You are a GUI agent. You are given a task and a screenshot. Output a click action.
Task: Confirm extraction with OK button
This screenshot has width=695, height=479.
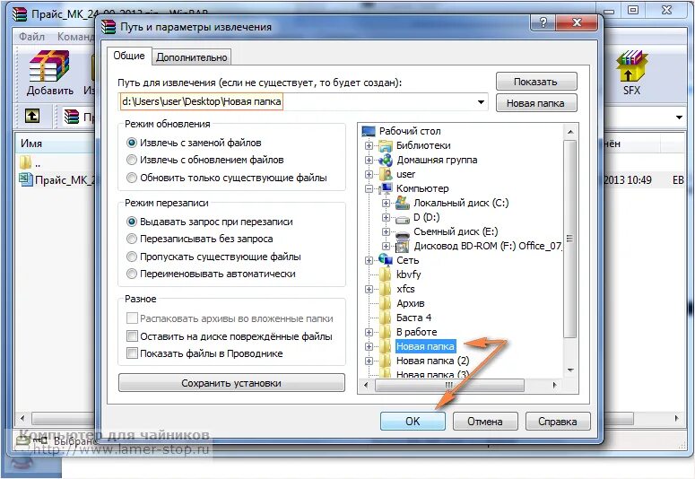point(413,421)
